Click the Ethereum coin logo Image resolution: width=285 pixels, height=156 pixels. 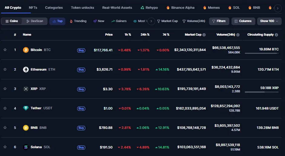26,69
